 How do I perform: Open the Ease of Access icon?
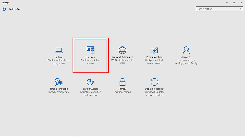[90, 82]
